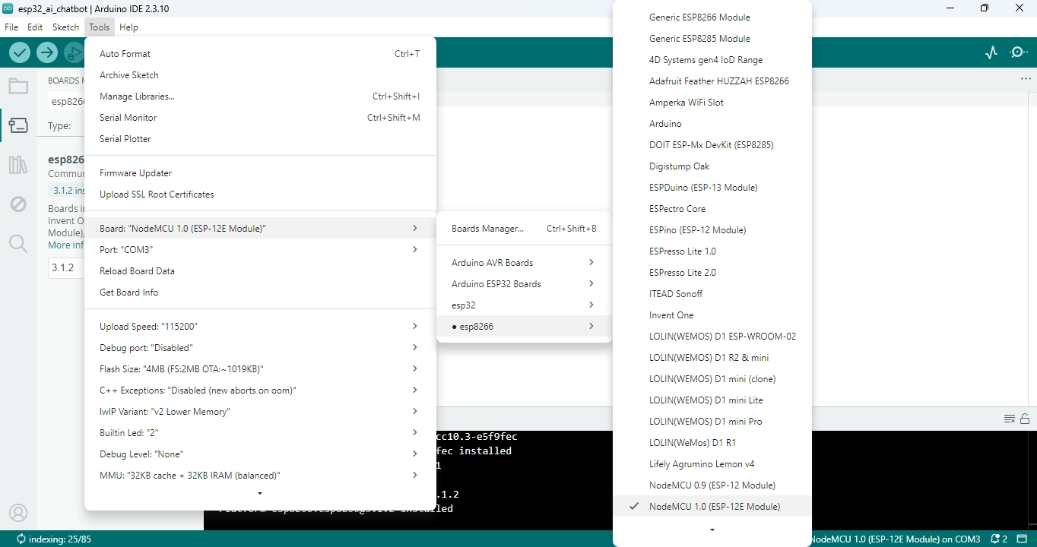The image size is (1037, 547).
Task: Select NodeMCU 0.9 (ESP-12 Module) board
Action: pyautogui.click(x=712, y=485)
